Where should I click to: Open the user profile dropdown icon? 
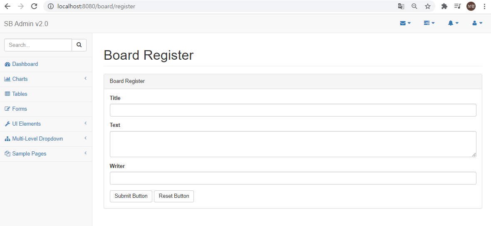[477, 23]
